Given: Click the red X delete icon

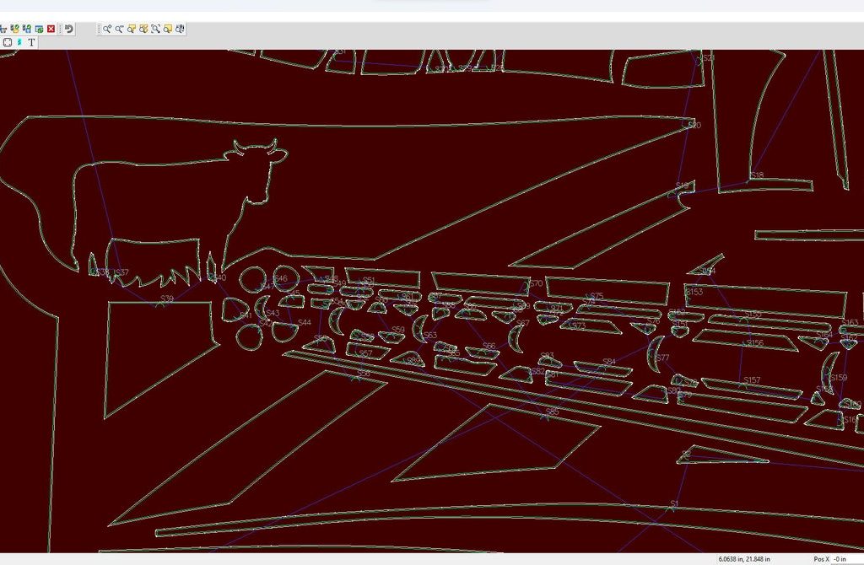Looking at the screenshot, I should click(x=51, y=29).
